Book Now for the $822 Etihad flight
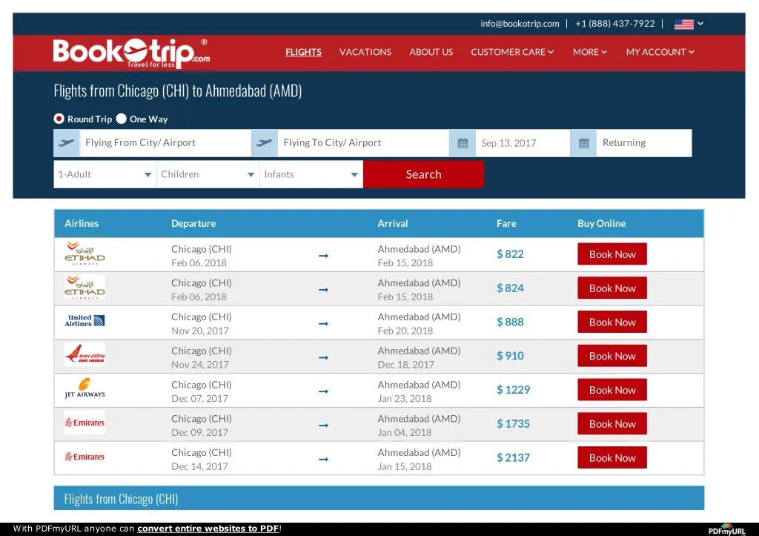 612,254
